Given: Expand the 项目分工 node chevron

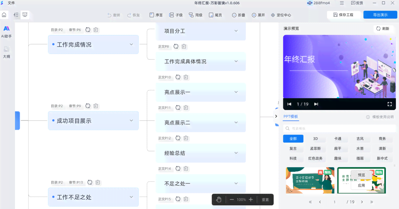Looking at the screenshot, I should point(236,31).
